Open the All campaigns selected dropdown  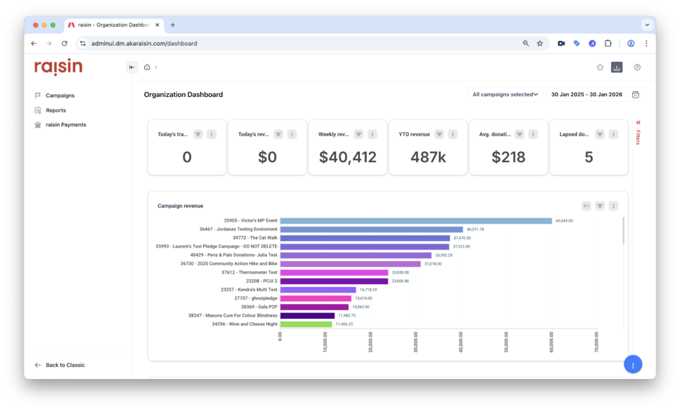(505, 94)
